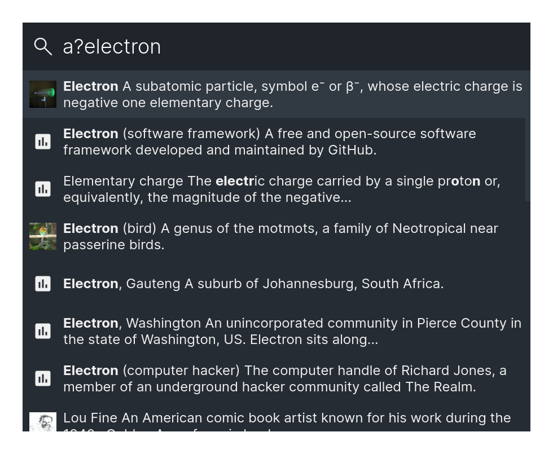Click icon beside Elementary charge result
Image resolution: width=553 pixels, height=454 pixels.
tap(43, 188)
